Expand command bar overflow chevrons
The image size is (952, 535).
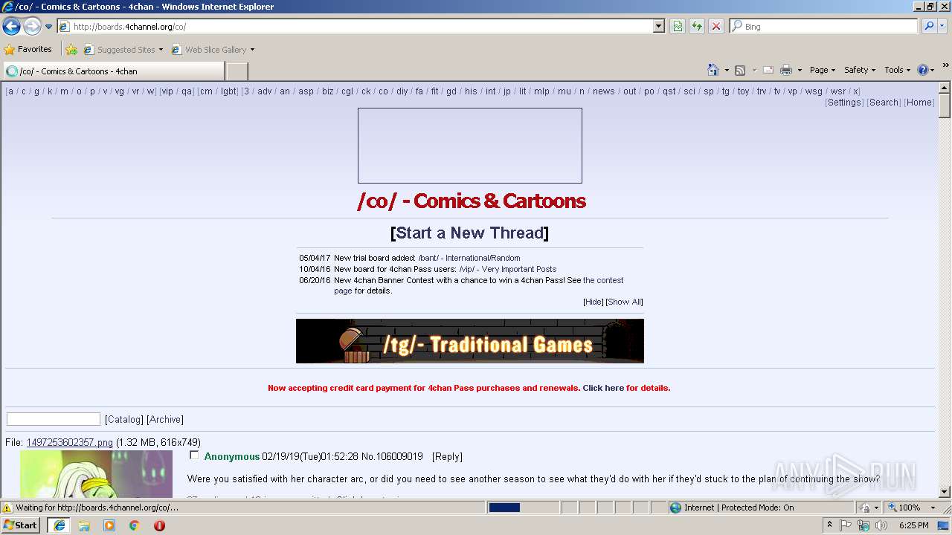946,66
